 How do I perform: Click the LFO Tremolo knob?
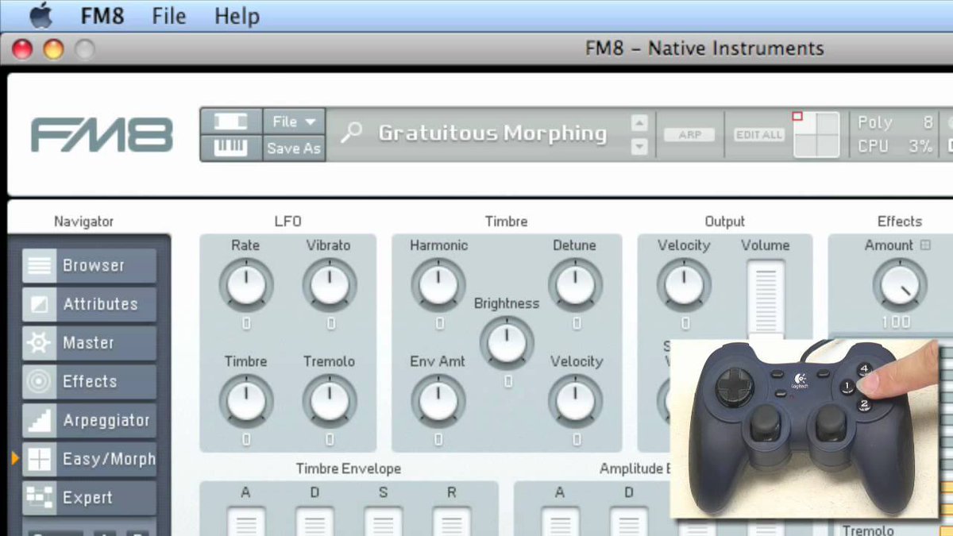tap(330, 399)
